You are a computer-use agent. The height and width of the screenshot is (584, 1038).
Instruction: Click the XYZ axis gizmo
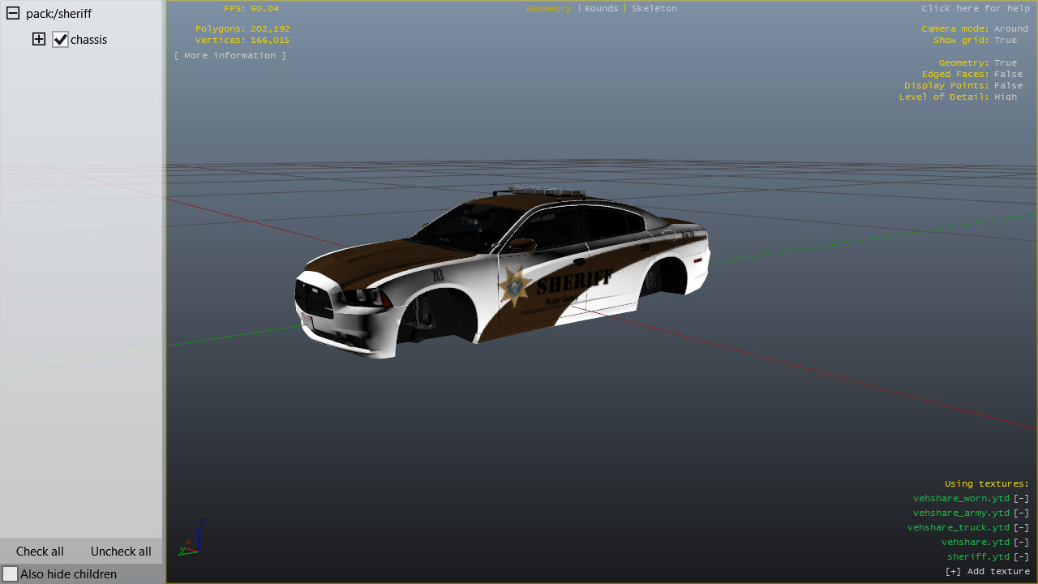pos(191,539)
